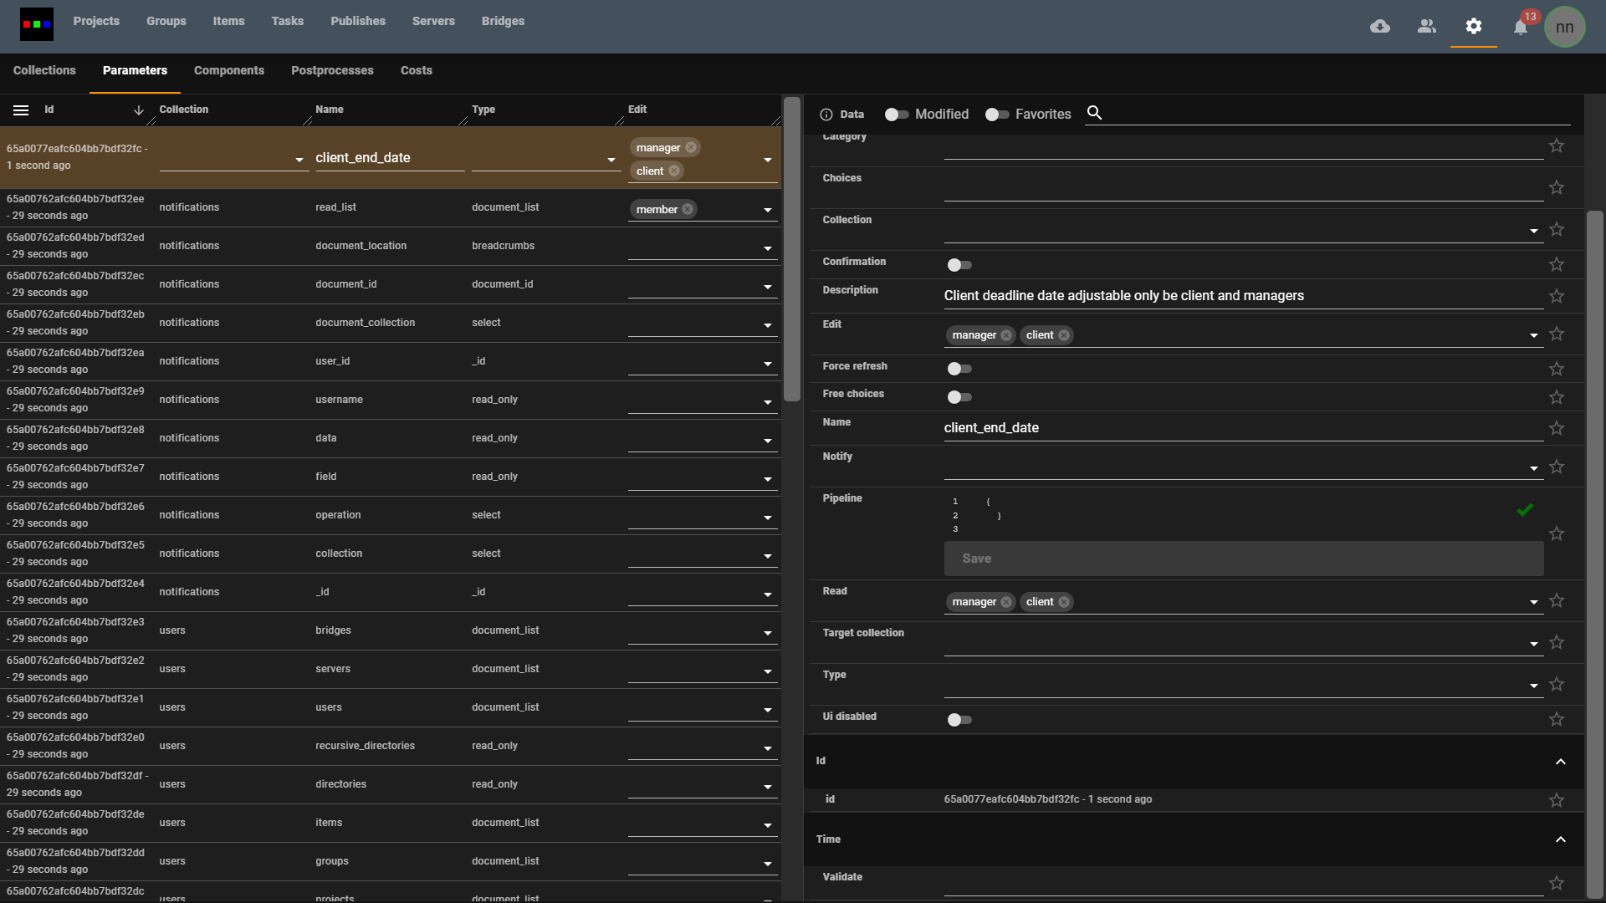Expand the Notify dropdown arrow
1606x903 pixels.
coord(1533,468)
